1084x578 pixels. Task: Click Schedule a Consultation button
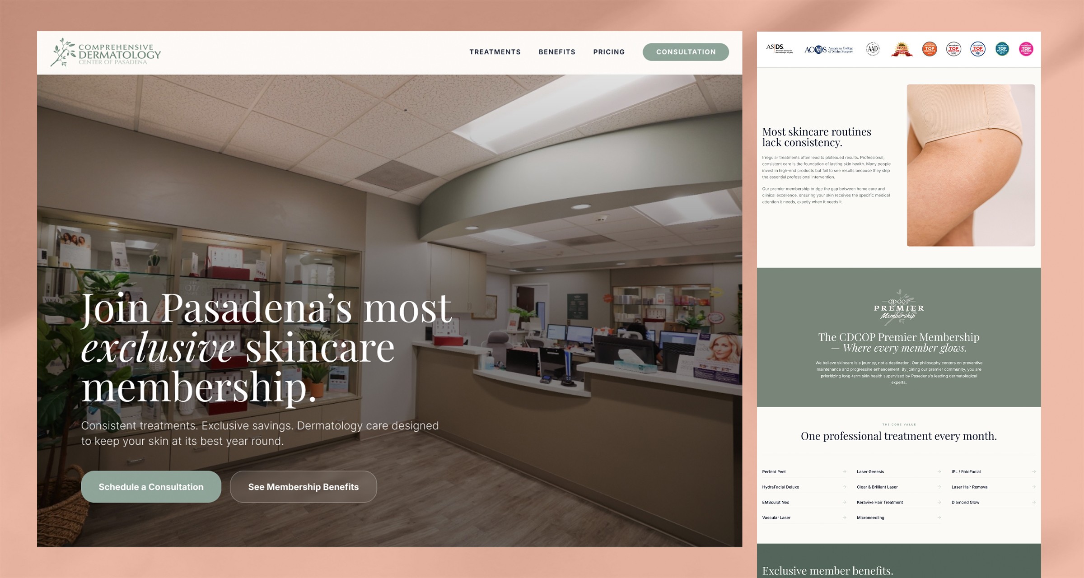151,487
